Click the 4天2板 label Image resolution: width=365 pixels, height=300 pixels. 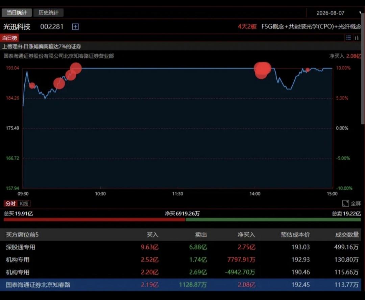point(247,27)
